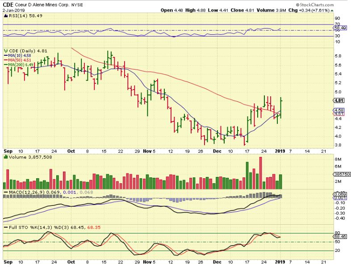This screenshot has height=267, width=351.
Task: Click the 5.8 price axis label
Action: click(338, 56)
